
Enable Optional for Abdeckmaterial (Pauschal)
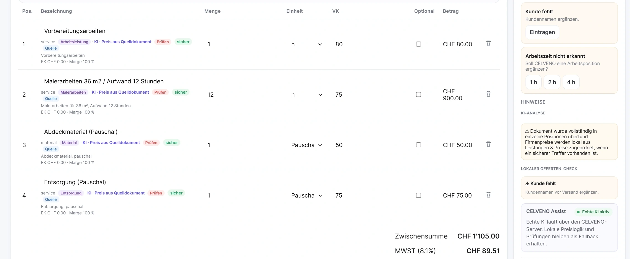pyautogui.click(x=419, y=145)
